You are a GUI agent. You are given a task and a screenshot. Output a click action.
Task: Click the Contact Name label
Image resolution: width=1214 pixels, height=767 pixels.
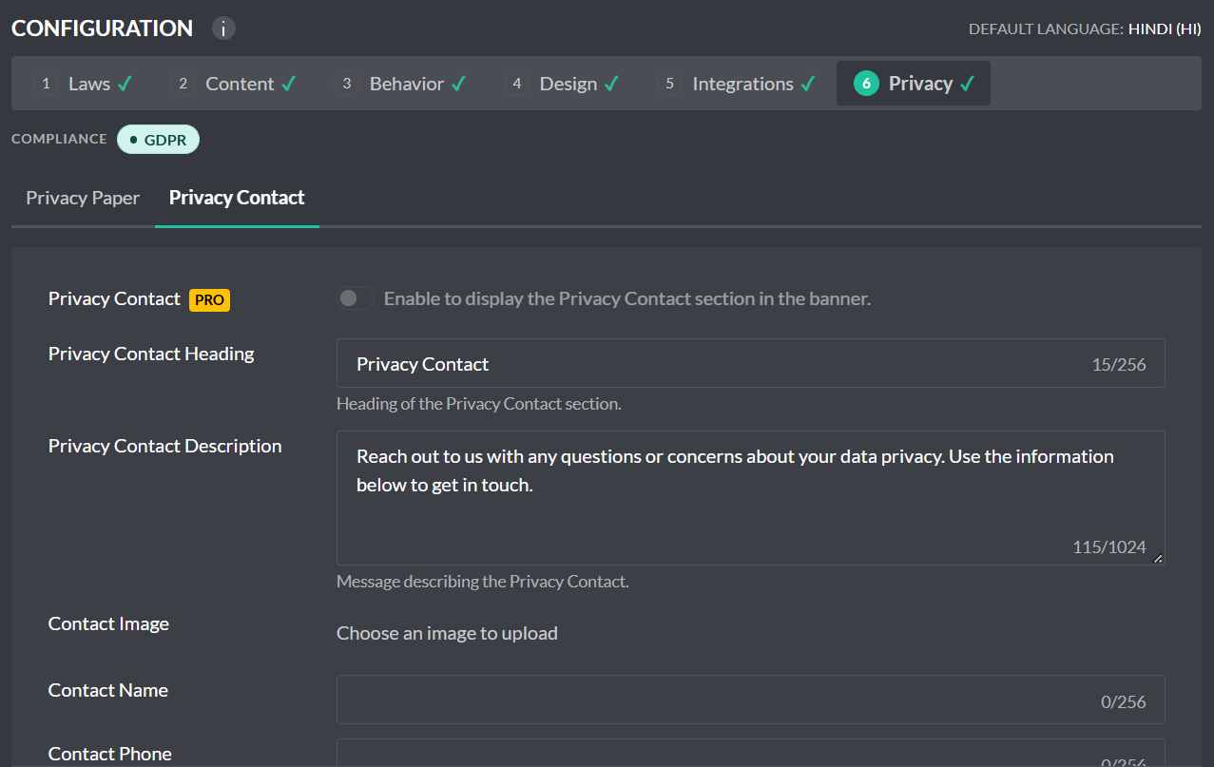tap(108, 690)
